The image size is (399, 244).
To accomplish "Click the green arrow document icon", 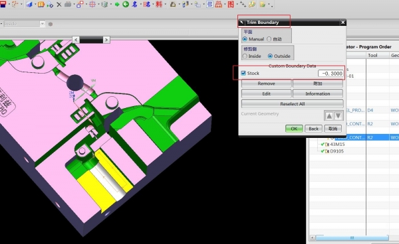I will coord(50,5).
